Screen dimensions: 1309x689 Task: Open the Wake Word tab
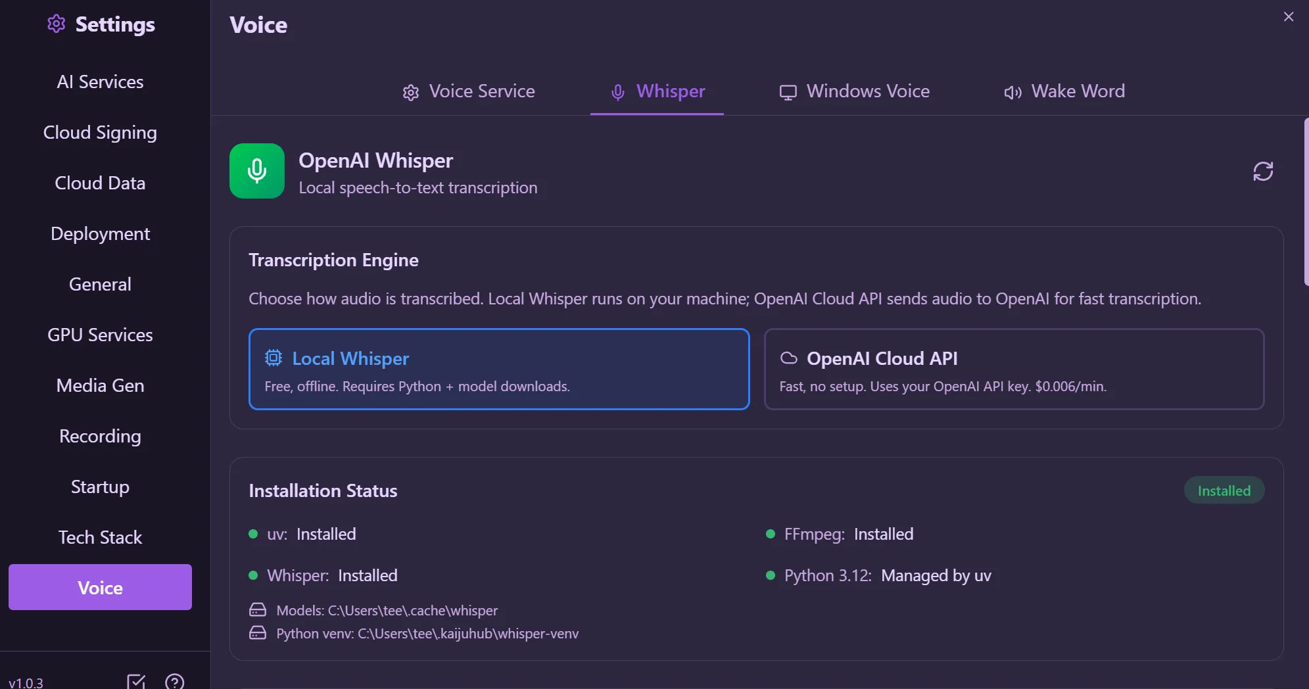point(1064,91)
